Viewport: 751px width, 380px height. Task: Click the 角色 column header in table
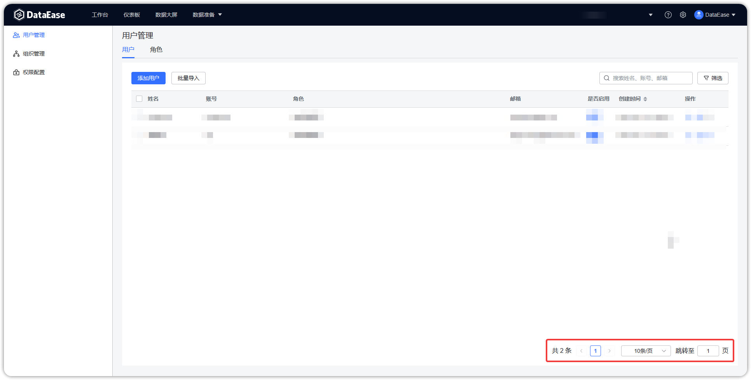pyautogui.click(x=299, y=99)
